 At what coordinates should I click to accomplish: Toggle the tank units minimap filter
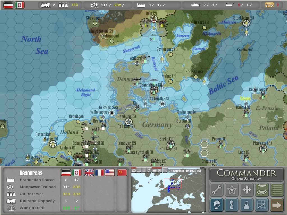(154, 170)
